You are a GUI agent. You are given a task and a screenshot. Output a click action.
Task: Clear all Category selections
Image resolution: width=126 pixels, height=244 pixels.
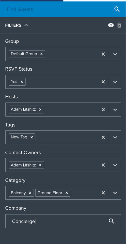tap(103, 193)
